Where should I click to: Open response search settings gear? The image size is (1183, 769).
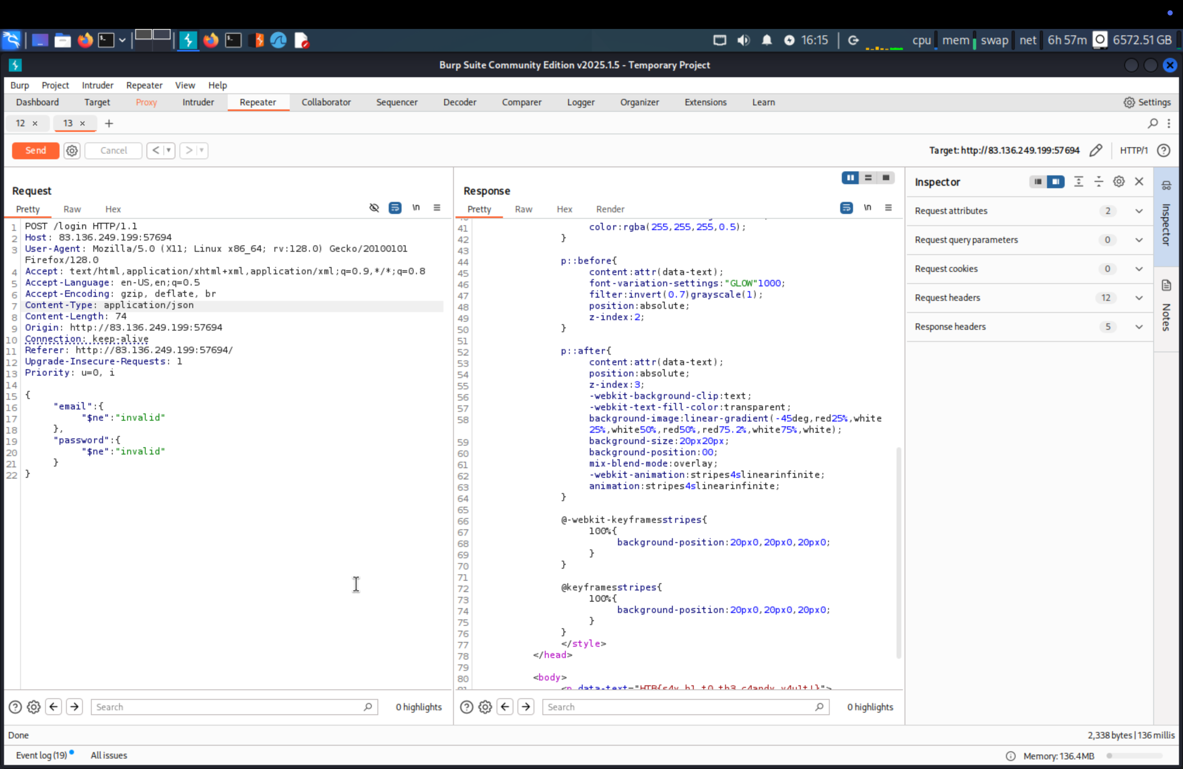pos(485,707)
